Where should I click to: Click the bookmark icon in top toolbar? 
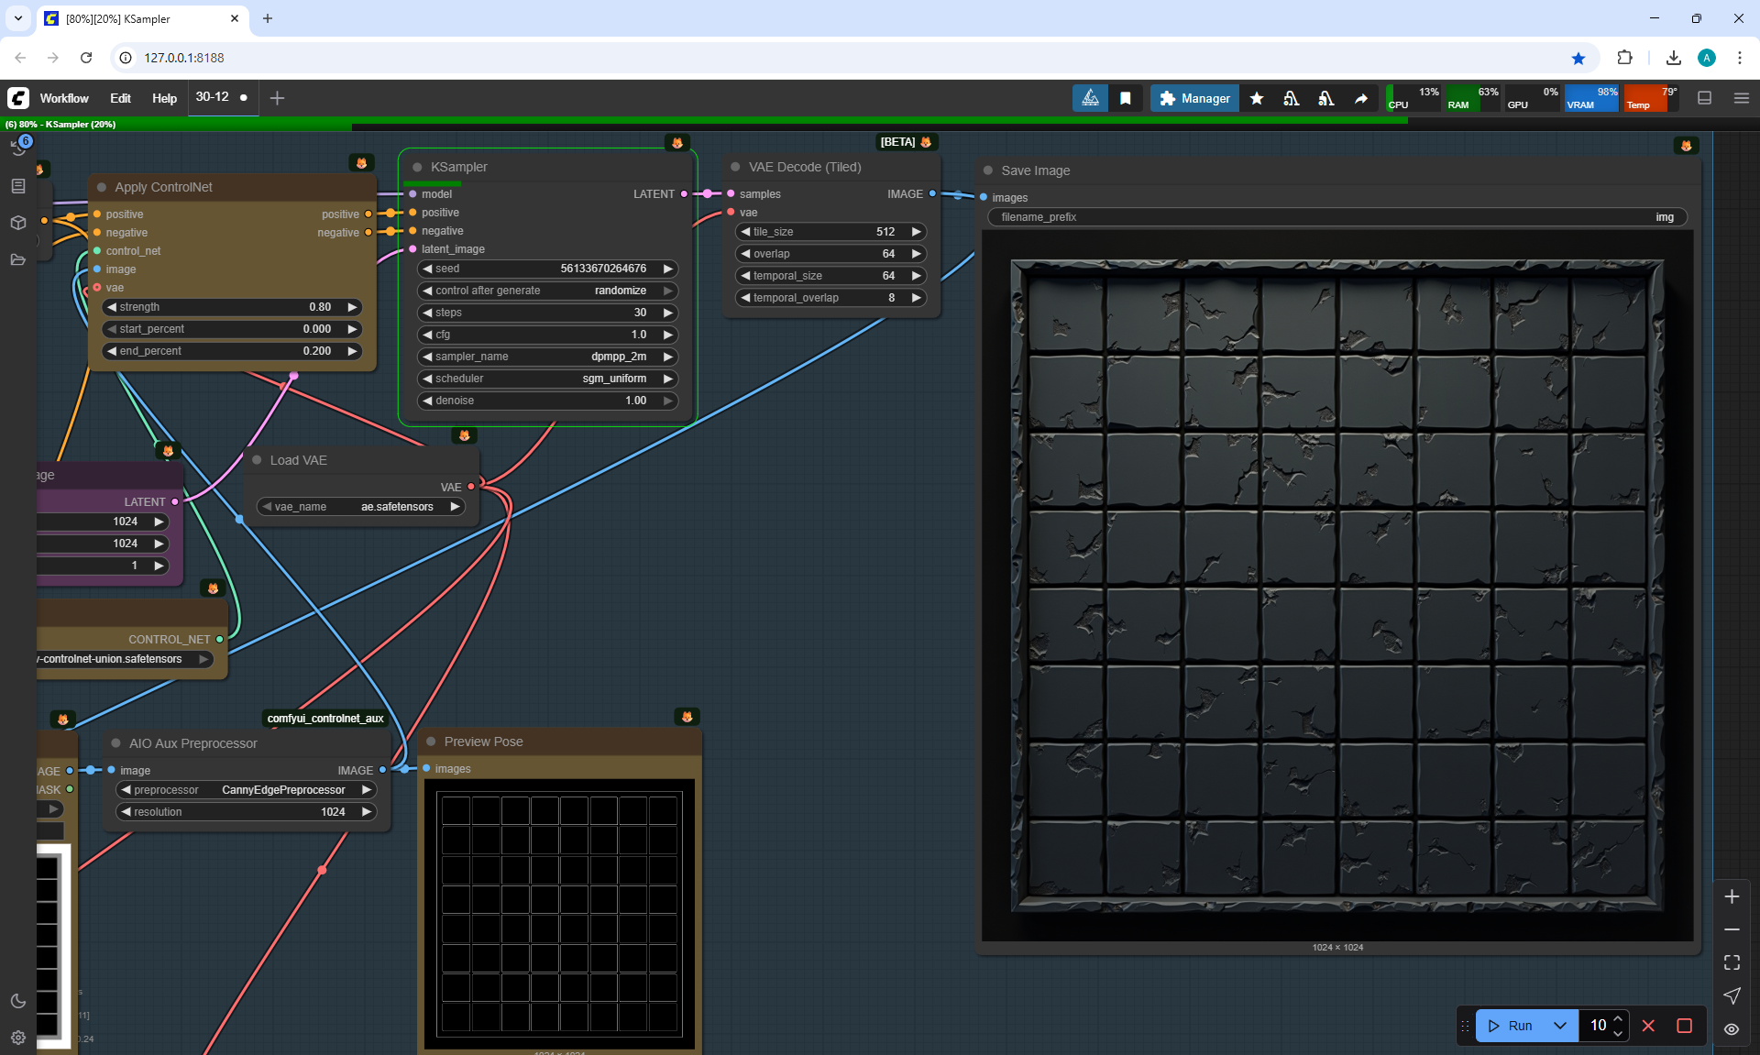click(1126, 98)
